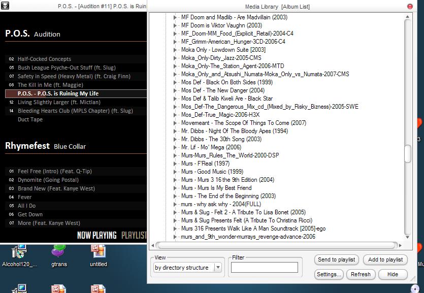Select track Fever
Screen dimensions: 424x293
point(76,198)
